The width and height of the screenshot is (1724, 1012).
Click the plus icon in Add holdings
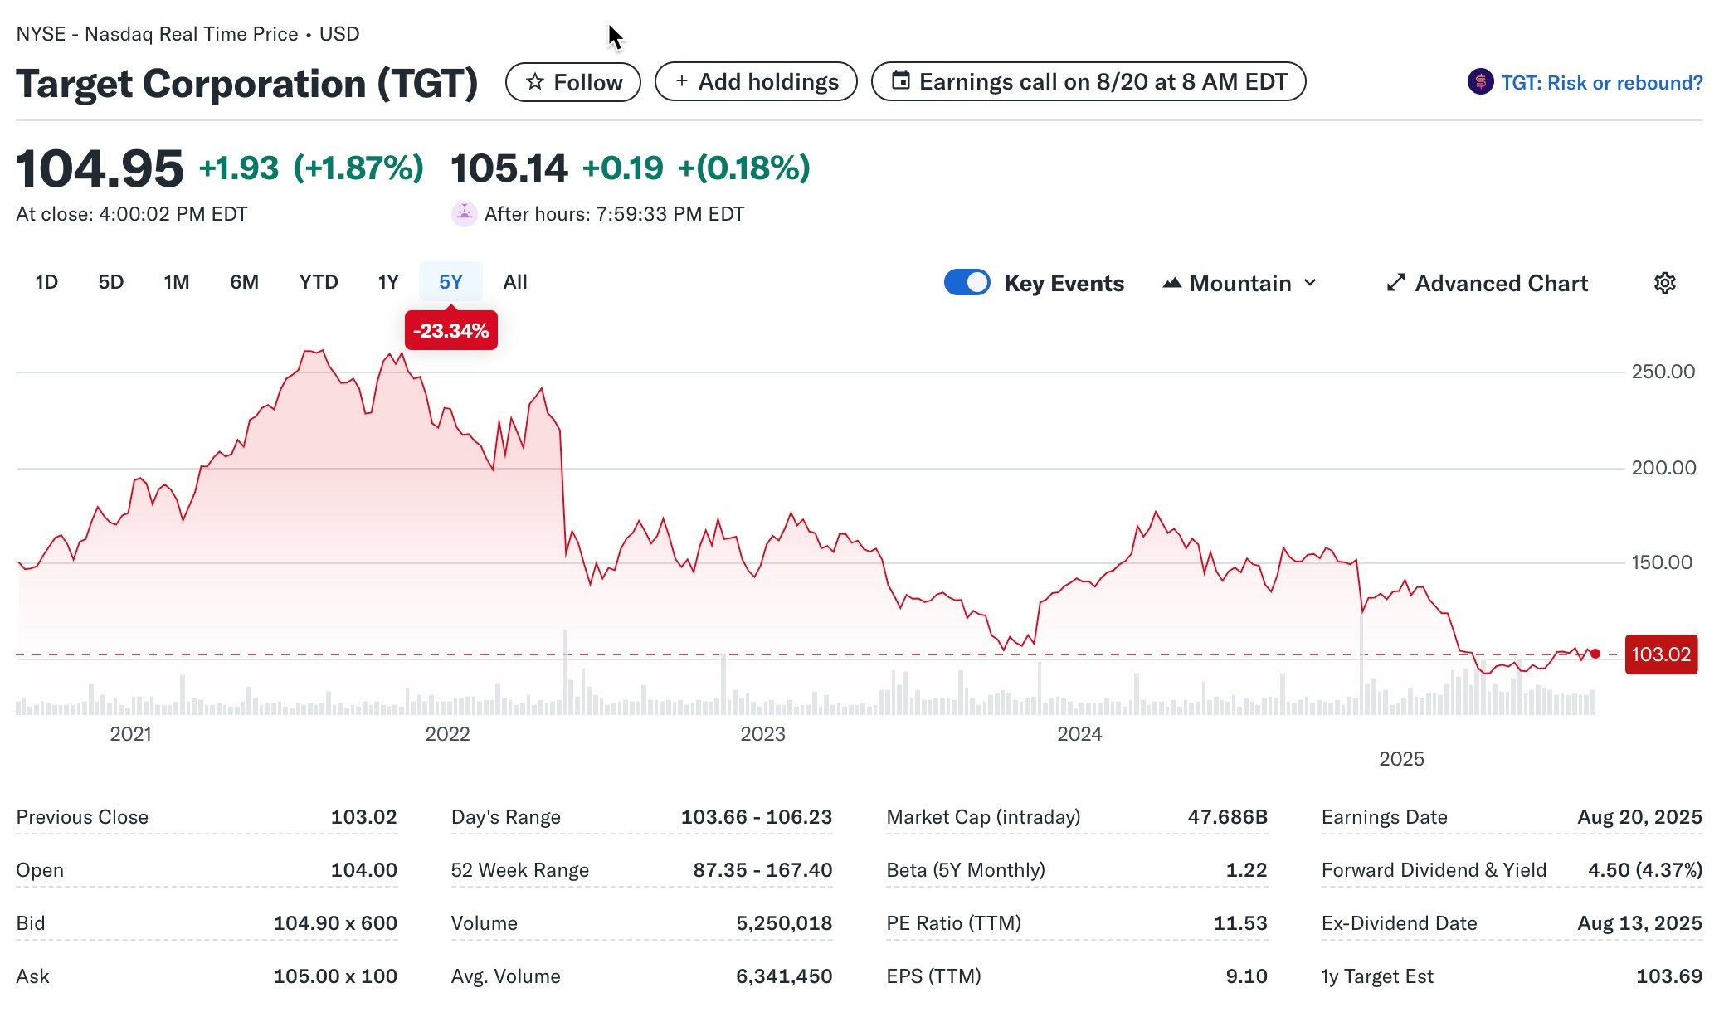point(681,81)
